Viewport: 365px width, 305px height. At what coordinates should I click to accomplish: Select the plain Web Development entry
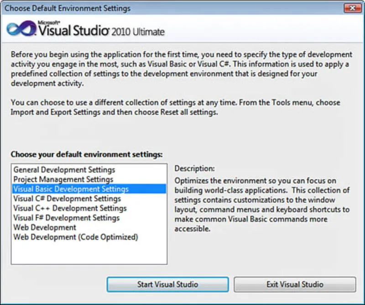(x=89, y=227)
